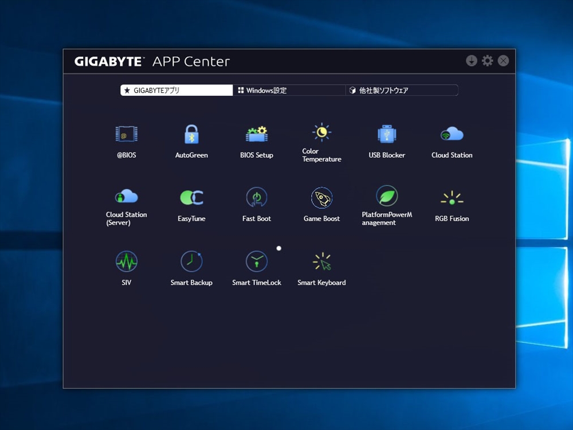Open SIV waveform icon
The height and width of the screenshot is (430, 573).
tap(127, 261)
